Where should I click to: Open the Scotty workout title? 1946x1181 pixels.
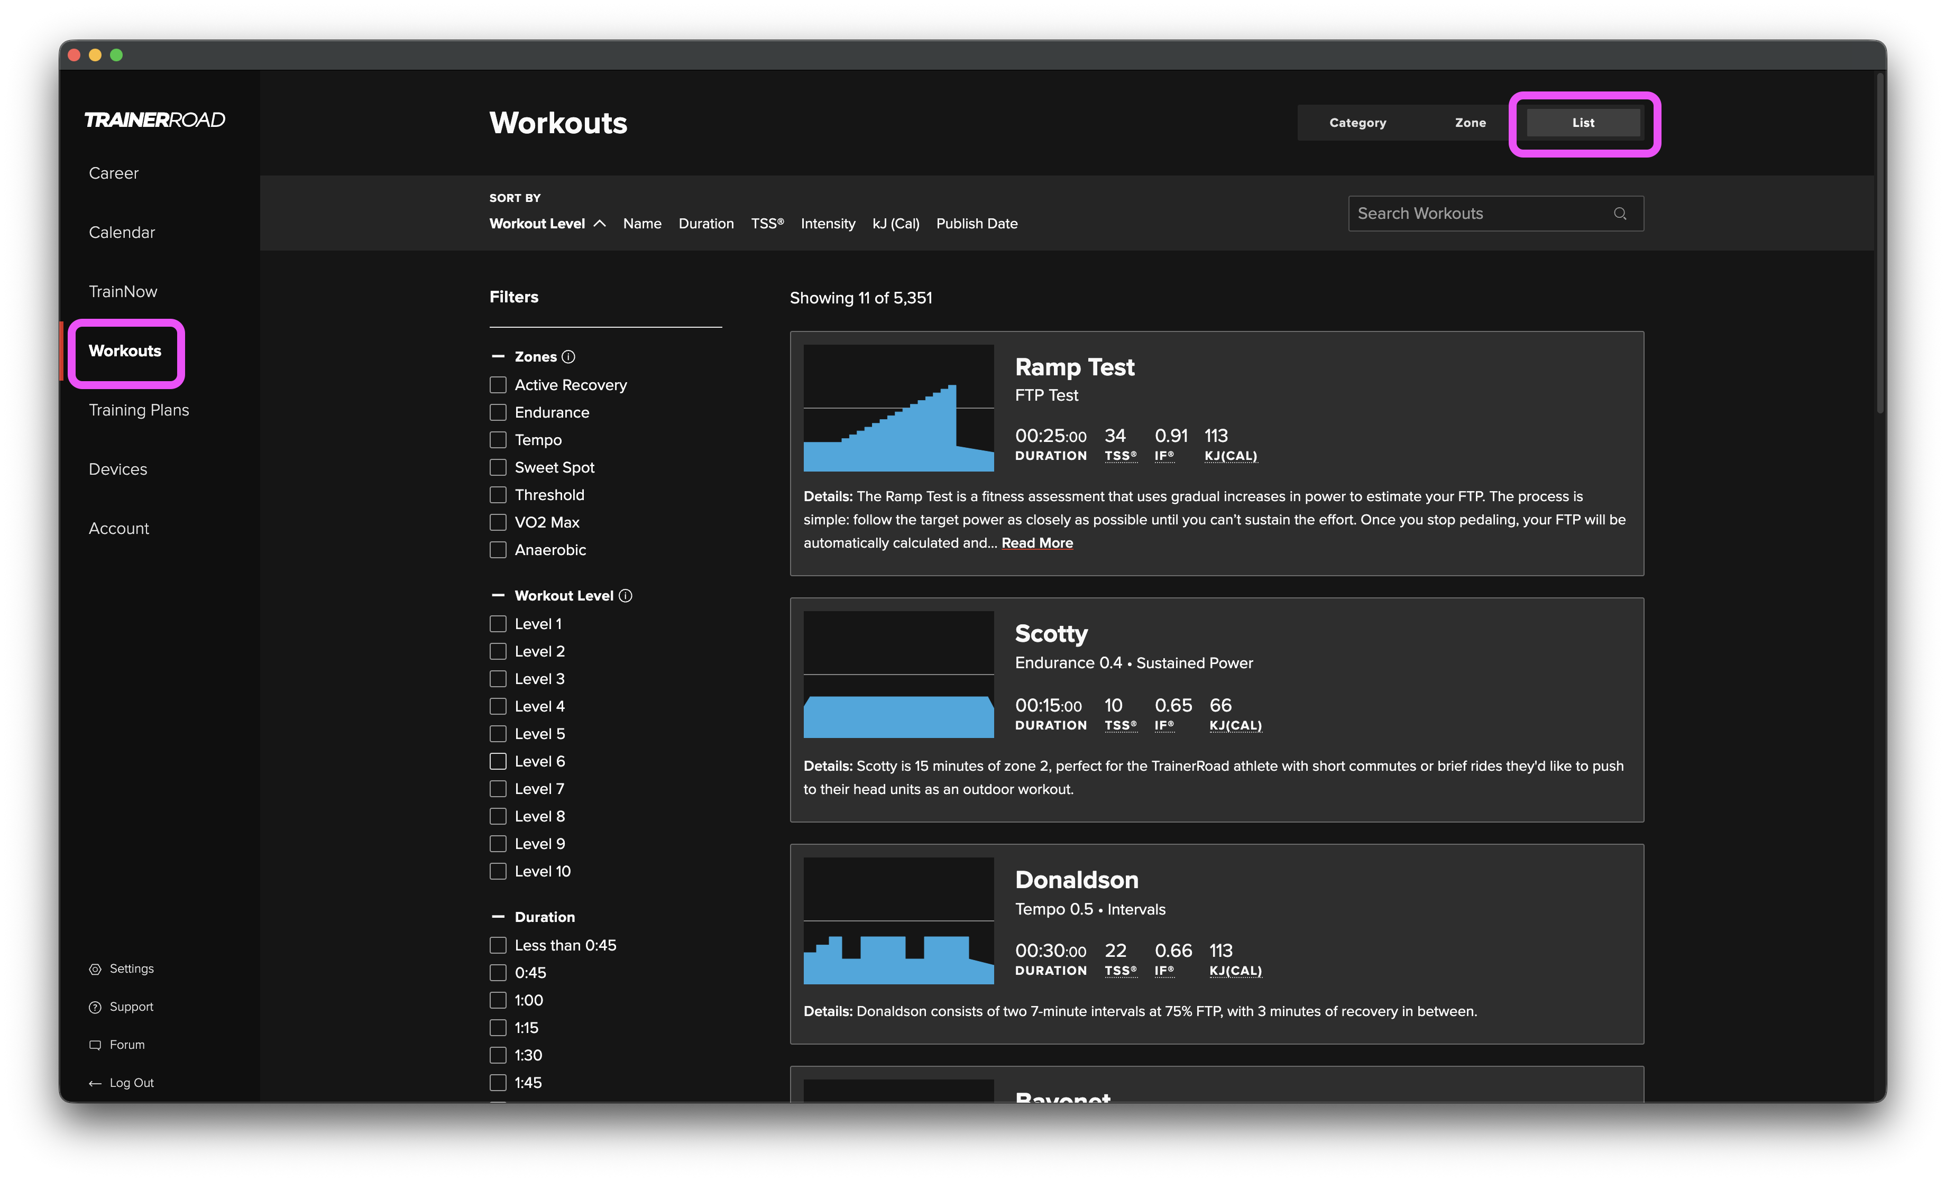[x=1051, y=634]
